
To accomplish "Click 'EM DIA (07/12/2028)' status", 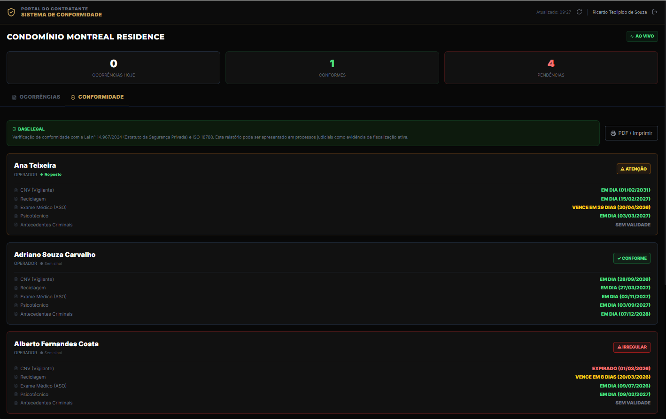I will [x=626, y=314].
